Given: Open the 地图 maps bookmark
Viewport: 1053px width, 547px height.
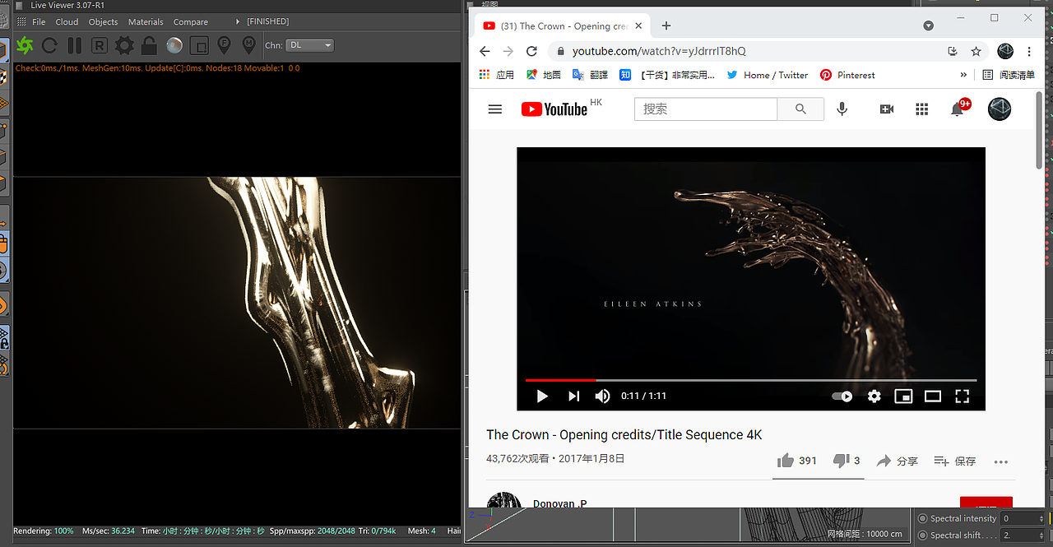Looking at the screenshot, I should tap(543, 75).
